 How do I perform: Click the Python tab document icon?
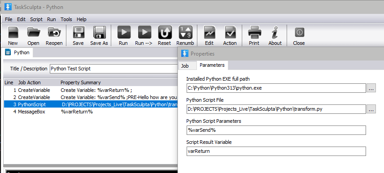[x=8, y=52]
